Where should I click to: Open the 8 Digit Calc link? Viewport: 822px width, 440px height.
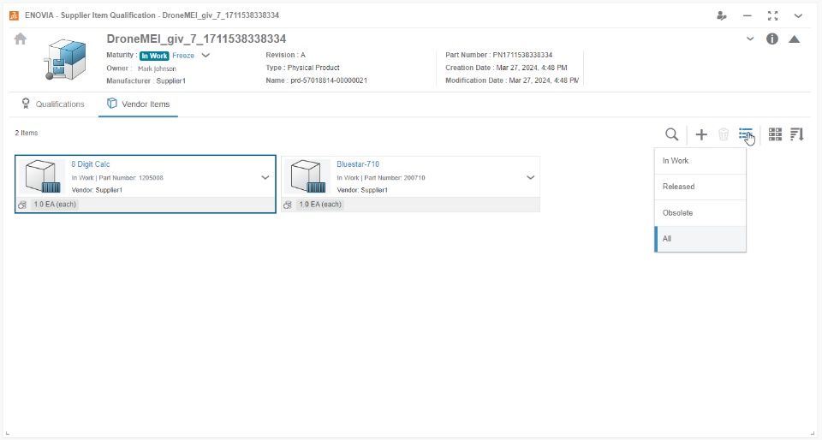(x=91, y=164)
